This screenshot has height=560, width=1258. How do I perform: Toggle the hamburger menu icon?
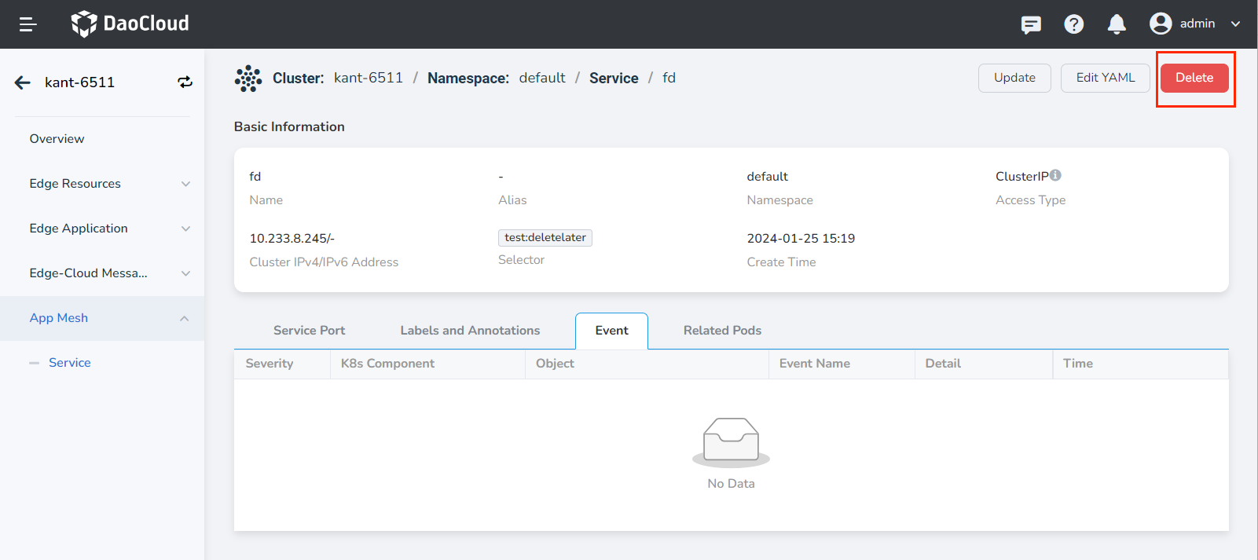tap(28, 24)
